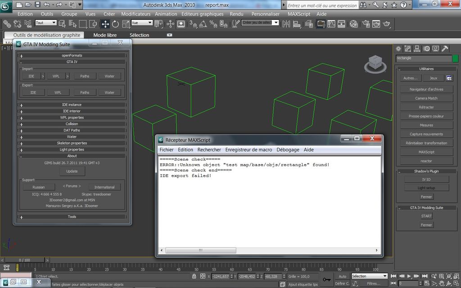Open Select by Name list icon
Image resolution: width=461 pixels, height=288 pixels.
coord(72,24)
